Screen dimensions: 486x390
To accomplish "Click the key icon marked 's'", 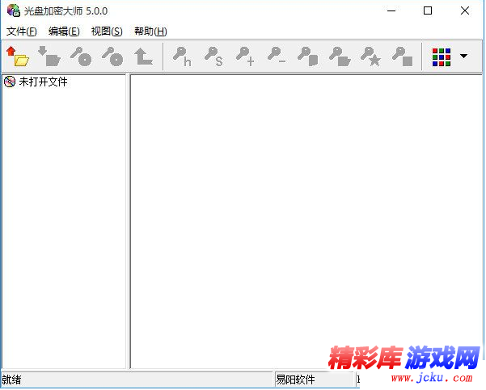I will point(213,57).
